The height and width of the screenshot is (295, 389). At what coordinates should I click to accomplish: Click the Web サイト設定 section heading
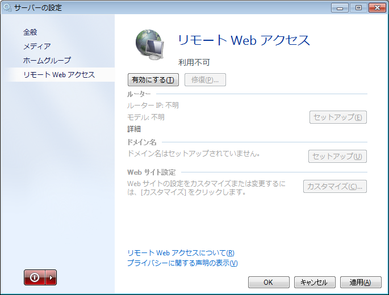(x=151, y=172)
